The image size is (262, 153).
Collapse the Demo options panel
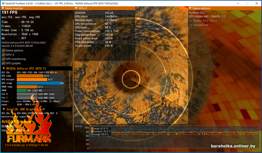click(x=190, y=8)
